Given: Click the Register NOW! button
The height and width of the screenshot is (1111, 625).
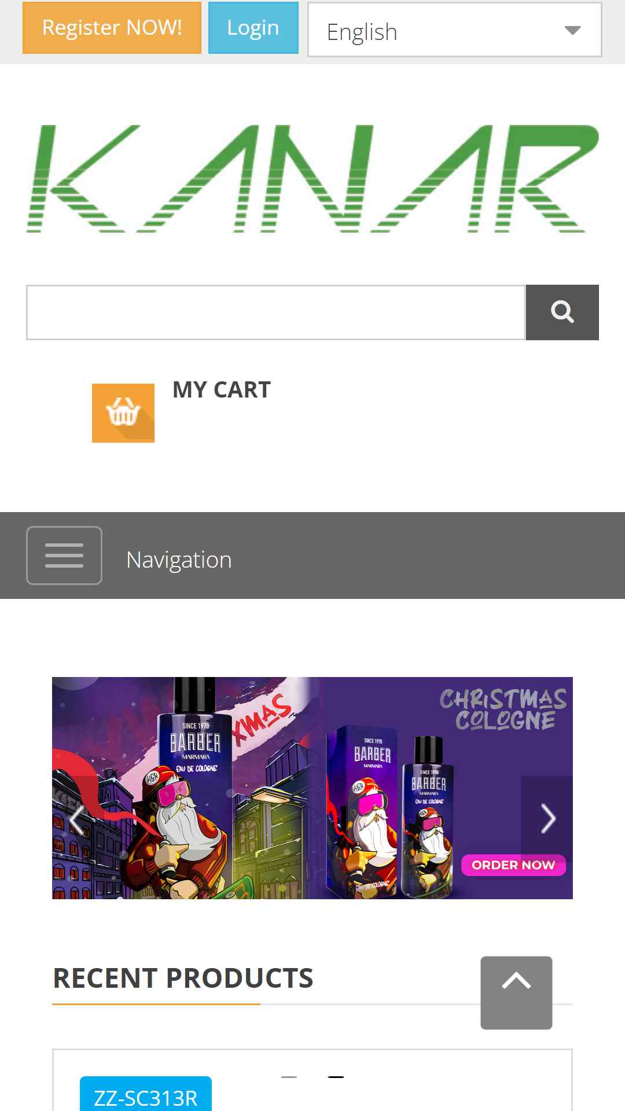Looking at the screenshot, I should click(112, 28).
